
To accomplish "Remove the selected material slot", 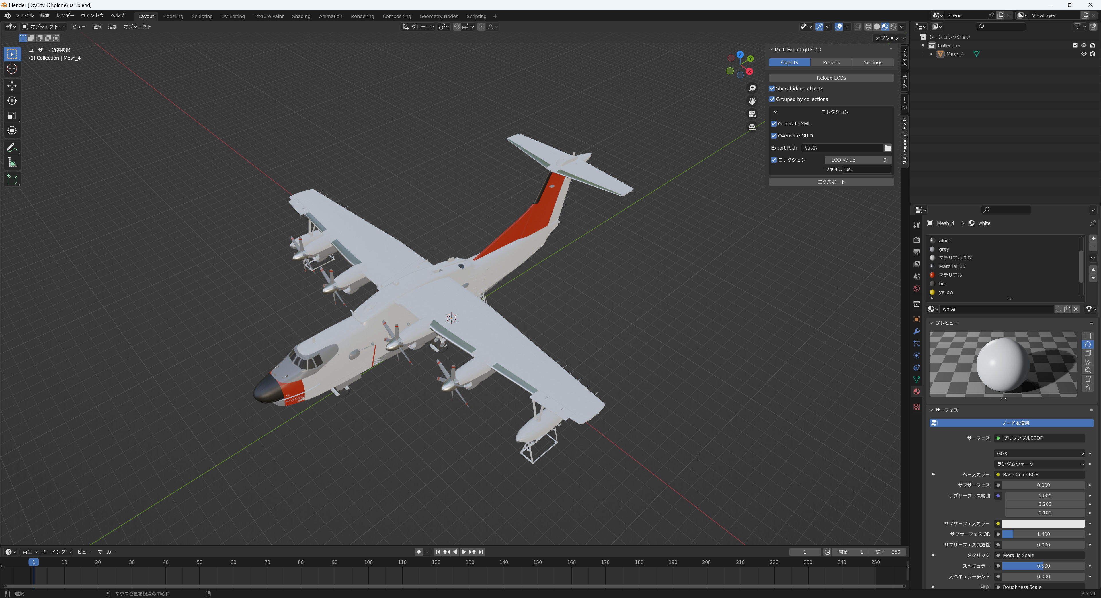I will point(1093,247).
